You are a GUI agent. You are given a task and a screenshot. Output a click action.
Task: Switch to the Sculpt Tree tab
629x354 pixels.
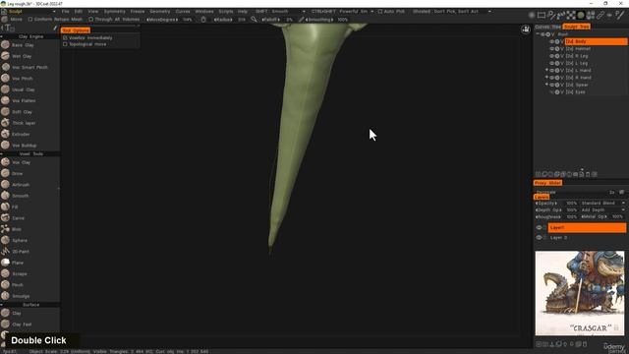[576, 27]
